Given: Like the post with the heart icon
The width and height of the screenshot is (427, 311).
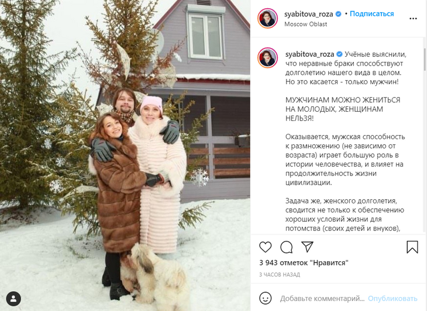Looking at the screenshot, I should pos(265,247).
